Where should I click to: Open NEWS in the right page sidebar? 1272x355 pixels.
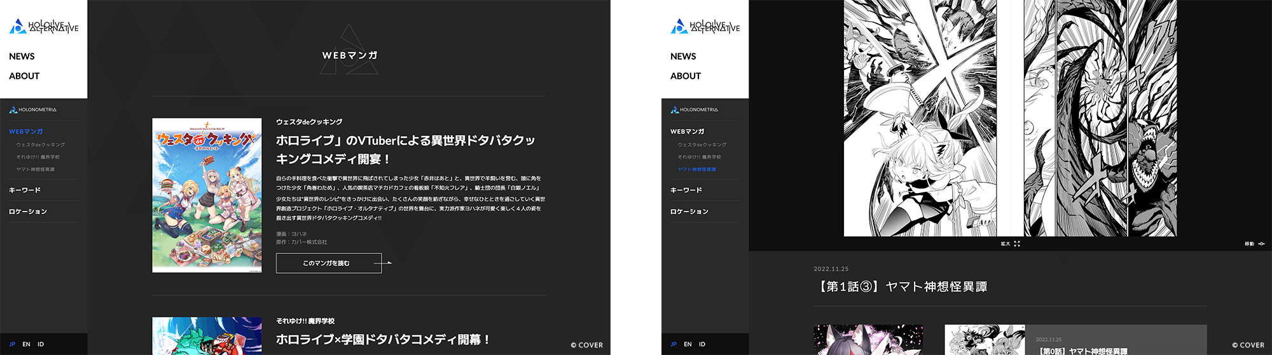(x=683, y=57)
